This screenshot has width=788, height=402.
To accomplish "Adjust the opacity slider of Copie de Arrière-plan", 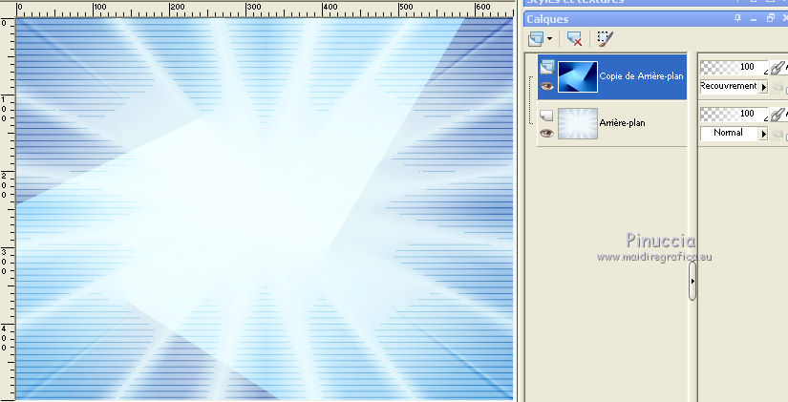I will click(x=735, y=67).
